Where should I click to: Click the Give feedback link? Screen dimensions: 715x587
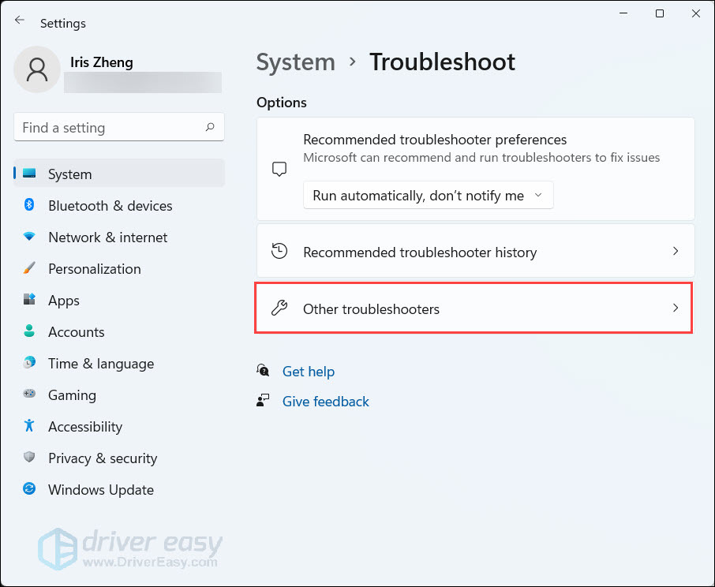[325, 402]
